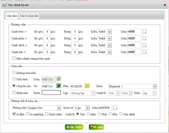Pick the gradient Đến end color swatch
Screen dimensions: 169x133
click(x=87, y=86)
